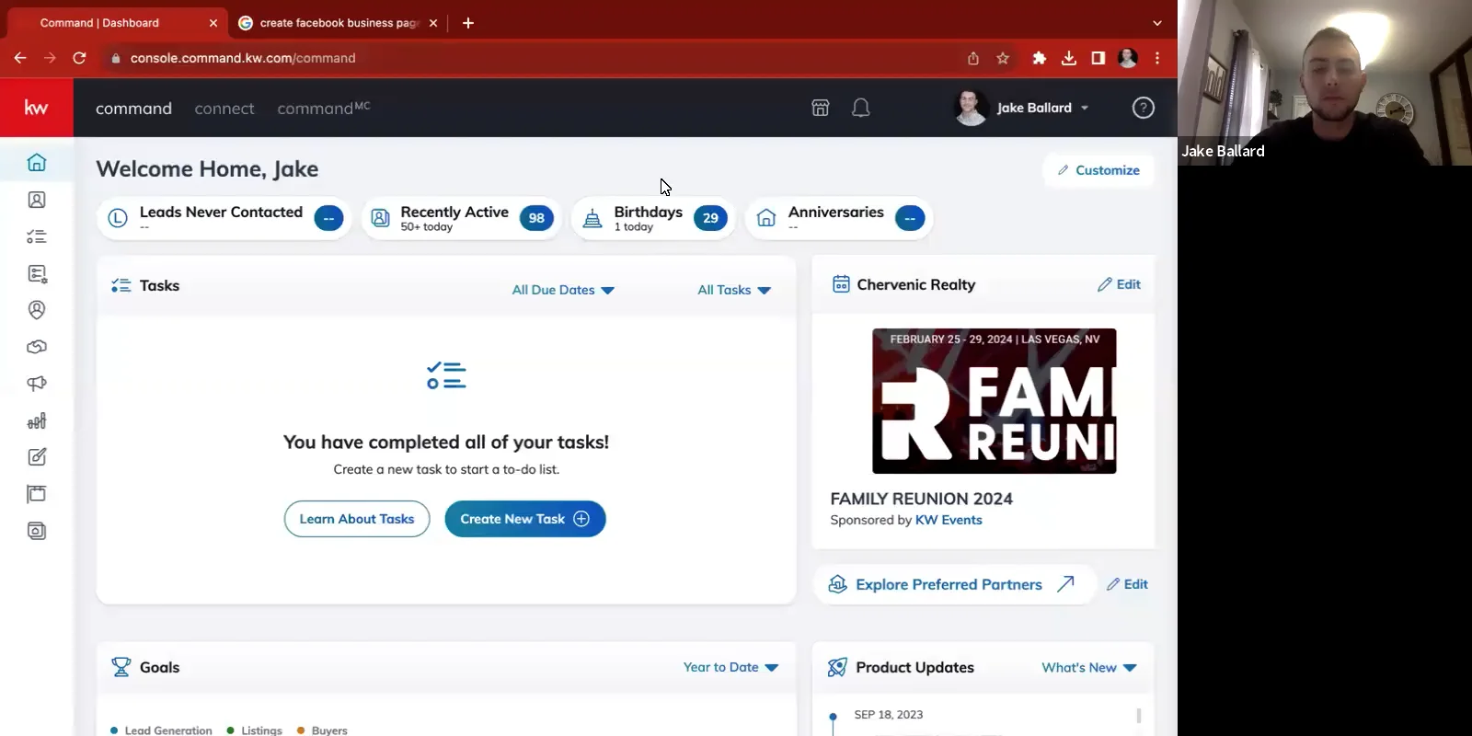1472x736 pixels.
Task: Expand the All Tasks filter
Action: tap(734, 290)
